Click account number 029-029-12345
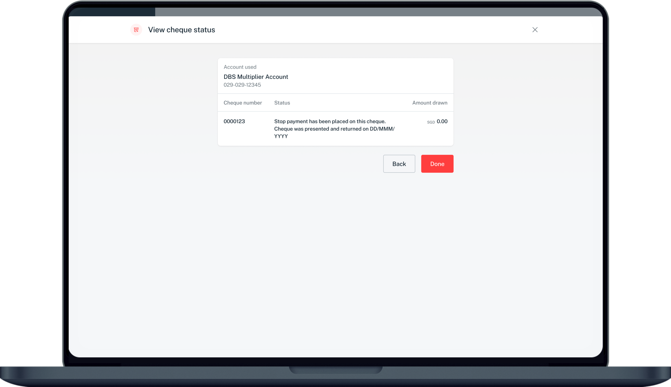This screenshot has width=671, height=387. pyautogui.click(x=242, y=85)
